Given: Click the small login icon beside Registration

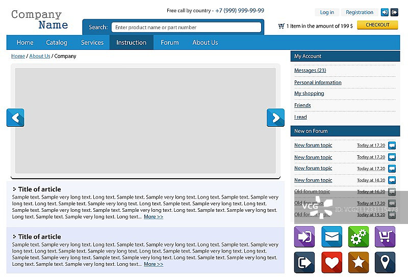Looking at the screenshot, I should [x=385, y=12].
